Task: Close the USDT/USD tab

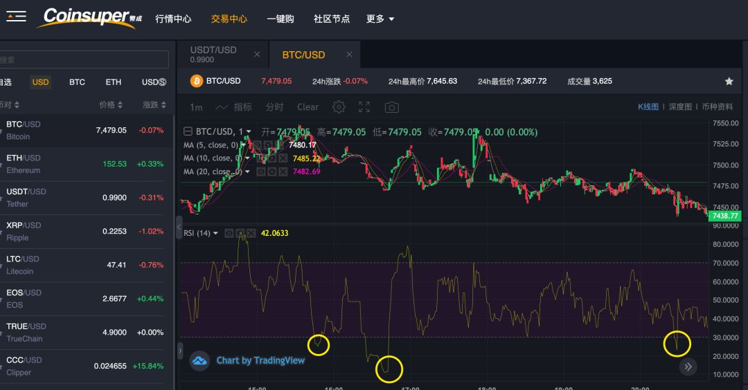Action: pos(257,55)
